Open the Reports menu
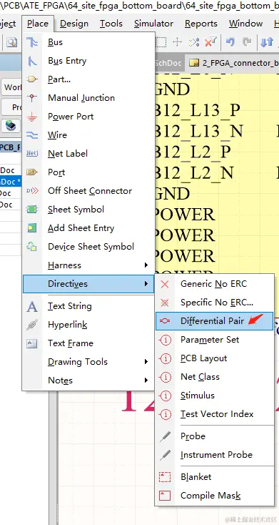This screenshot has width=279, height=525. tap(201, 24)
